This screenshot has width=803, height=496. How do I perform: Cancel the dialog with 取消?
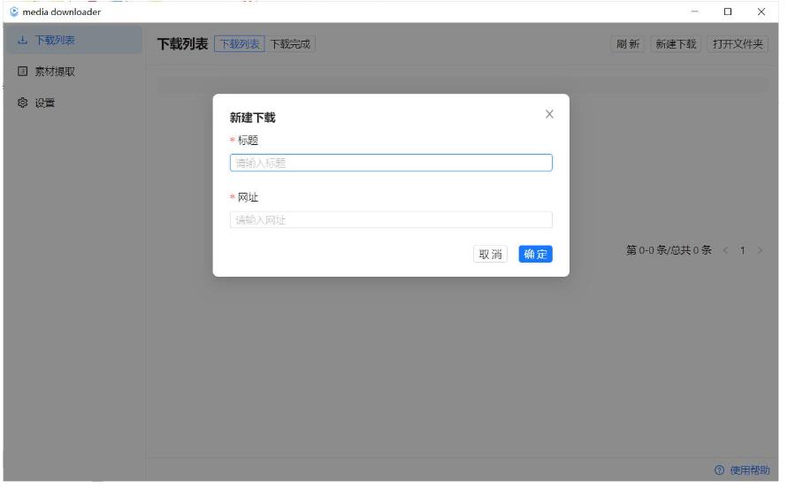pyautogui.click(x=490, y=254)
